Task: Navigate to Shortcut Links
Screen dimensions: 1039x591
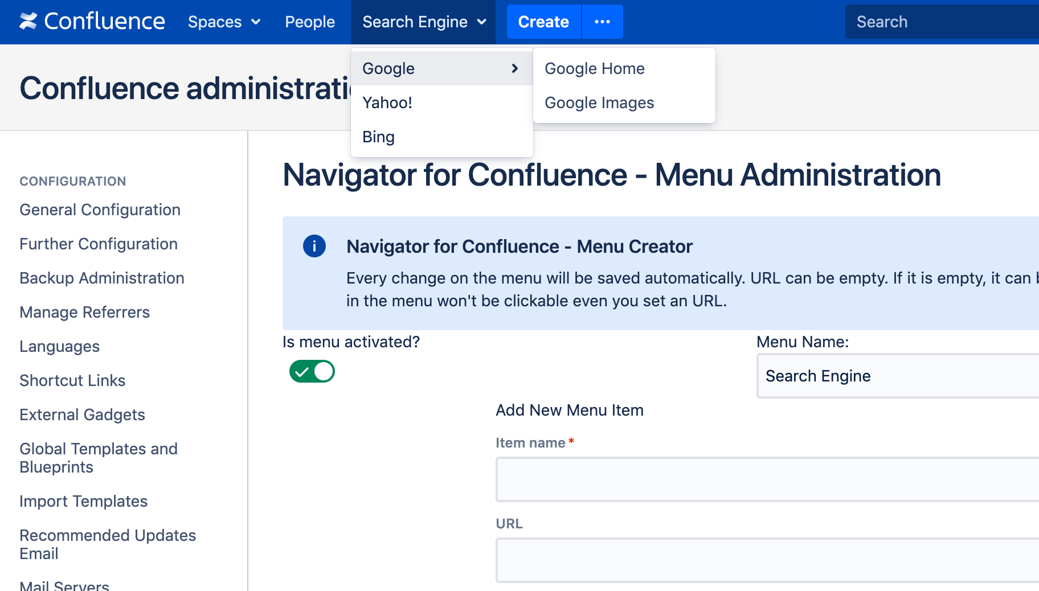Action: click(x=72, y=380)
